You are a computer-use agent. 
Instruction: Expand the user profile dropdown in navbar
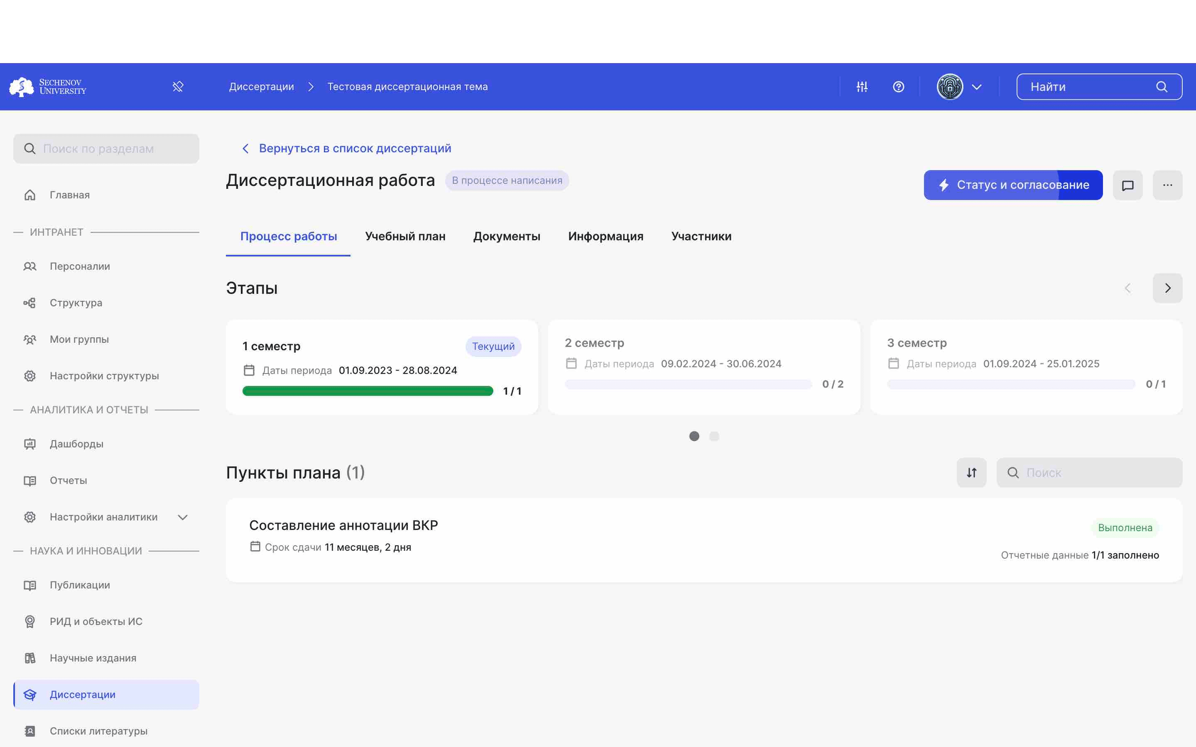pyautogui.click(x=975, y=86)
